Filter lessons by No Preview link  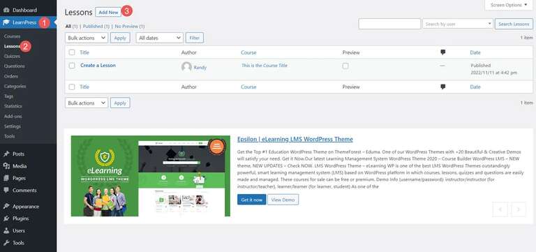coord(126,27)
